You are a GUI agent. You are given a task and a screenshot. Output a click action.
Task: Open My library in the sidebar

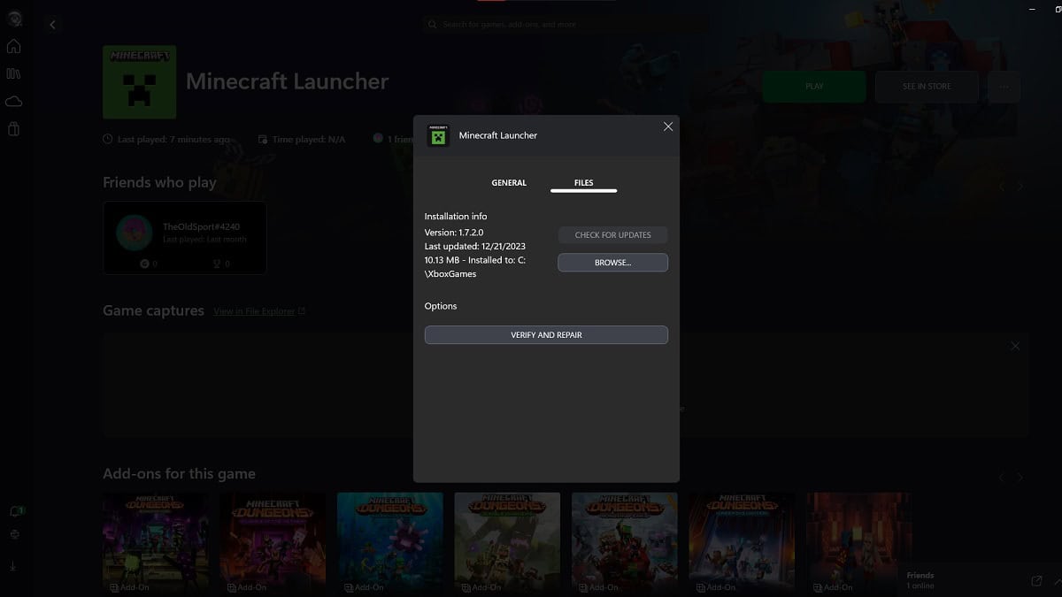[x=15, y=73]
